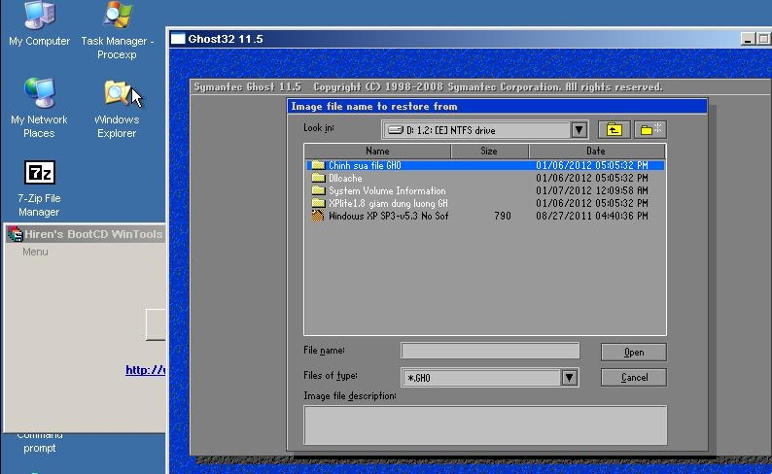Click the XPlite1.8 folder icon

pyautogui.click(x=318, y=203)
